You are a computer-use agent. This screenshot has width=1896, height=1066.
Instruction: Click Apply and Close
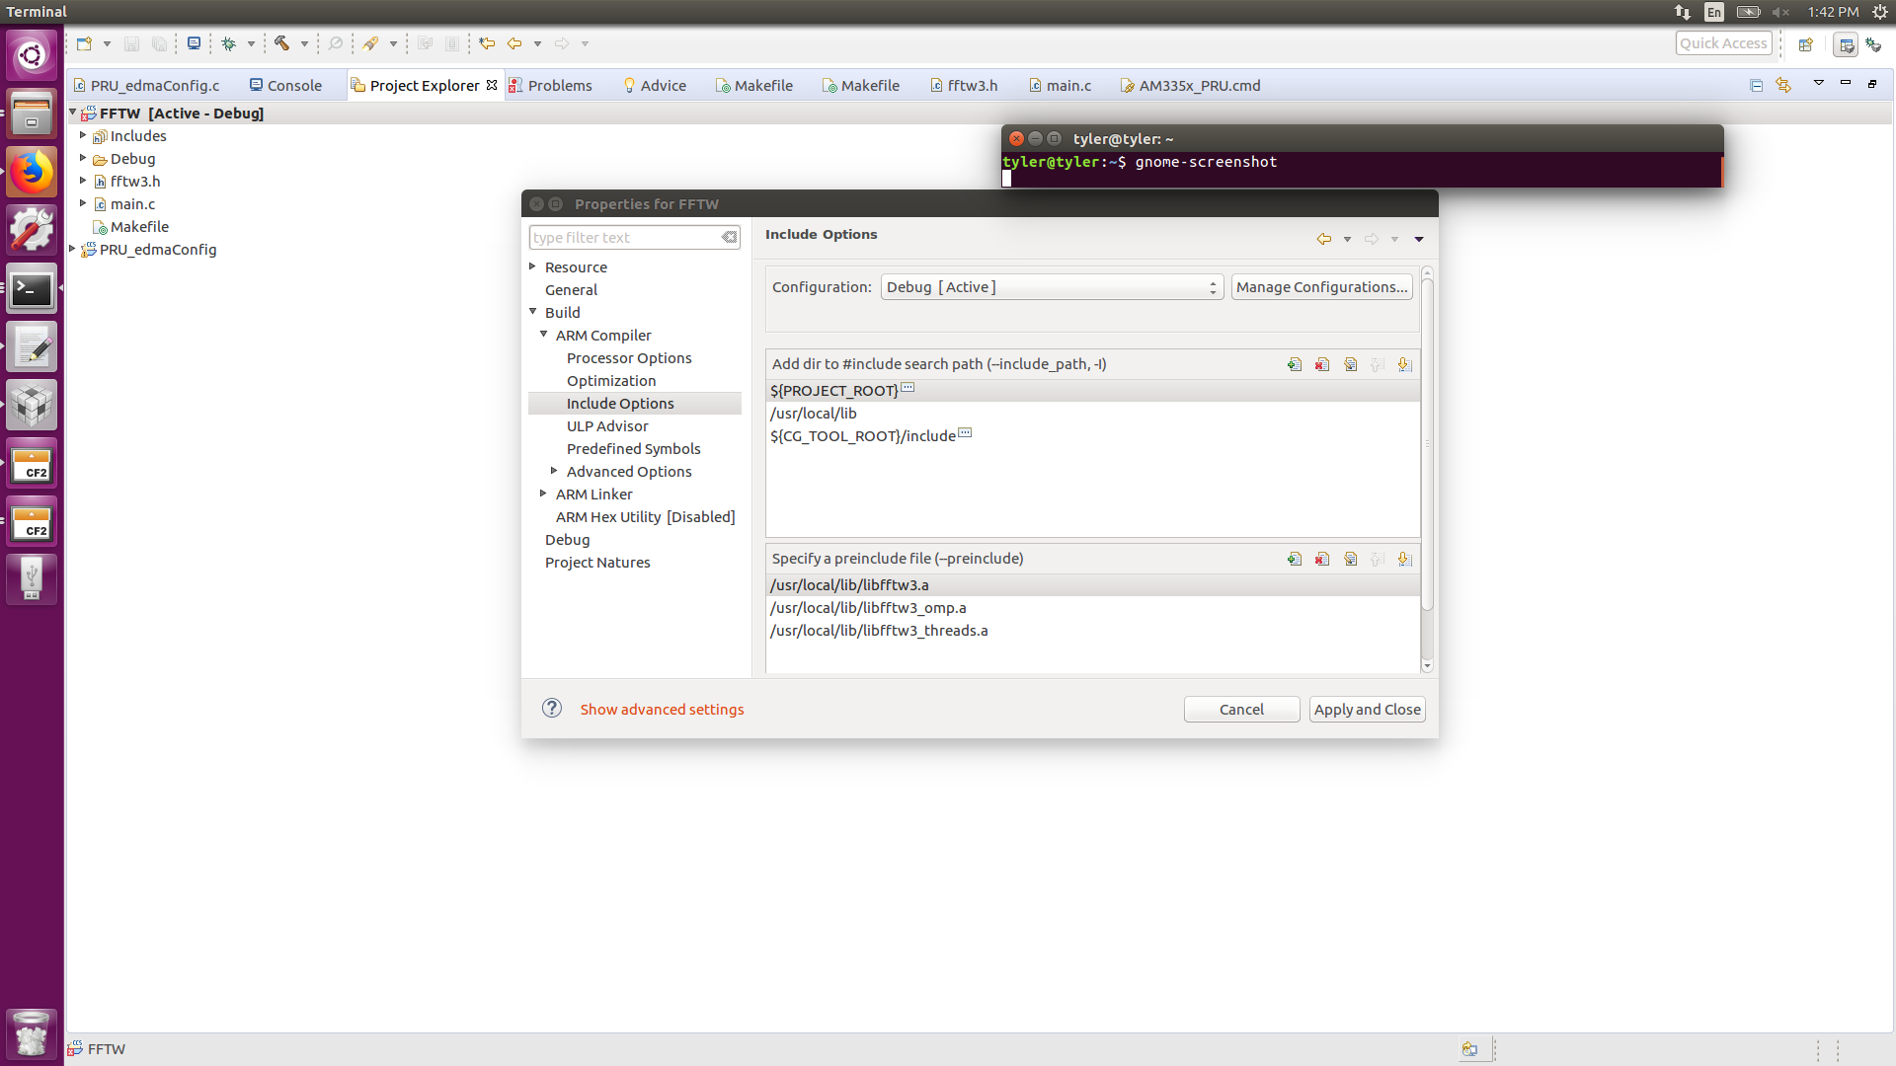pos(1367,709)
